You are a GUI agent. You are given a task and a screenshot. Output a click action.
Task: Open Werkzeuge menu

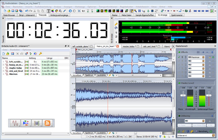click(x=80, y=7)
